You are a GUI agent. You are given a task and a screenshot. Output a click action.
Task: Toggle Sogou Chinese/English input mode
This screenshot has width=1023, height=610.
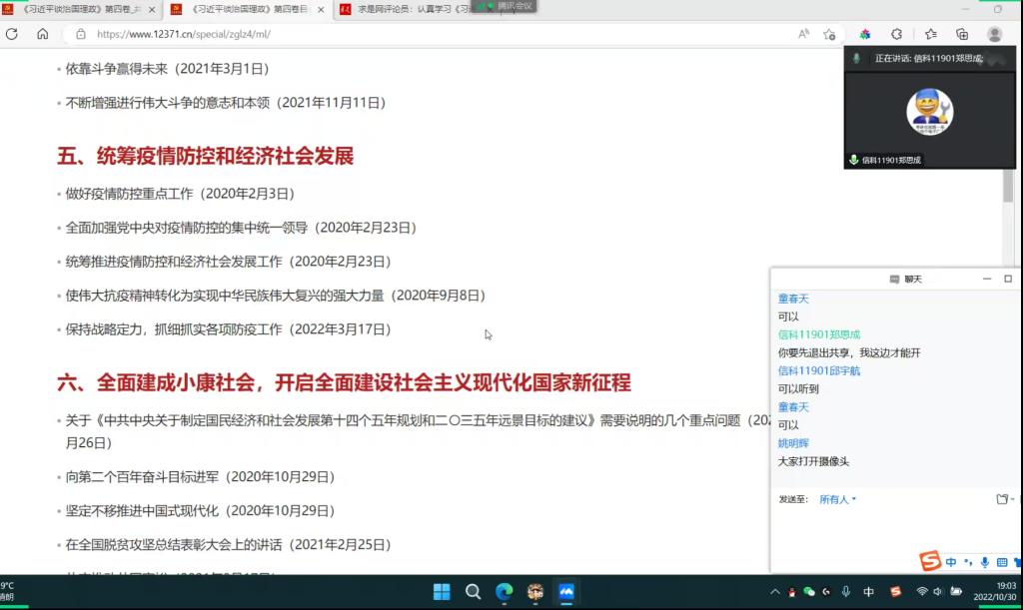point(951,562)
